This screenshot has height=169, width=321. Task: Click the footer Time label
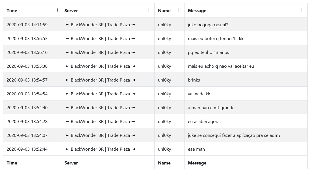12,163
